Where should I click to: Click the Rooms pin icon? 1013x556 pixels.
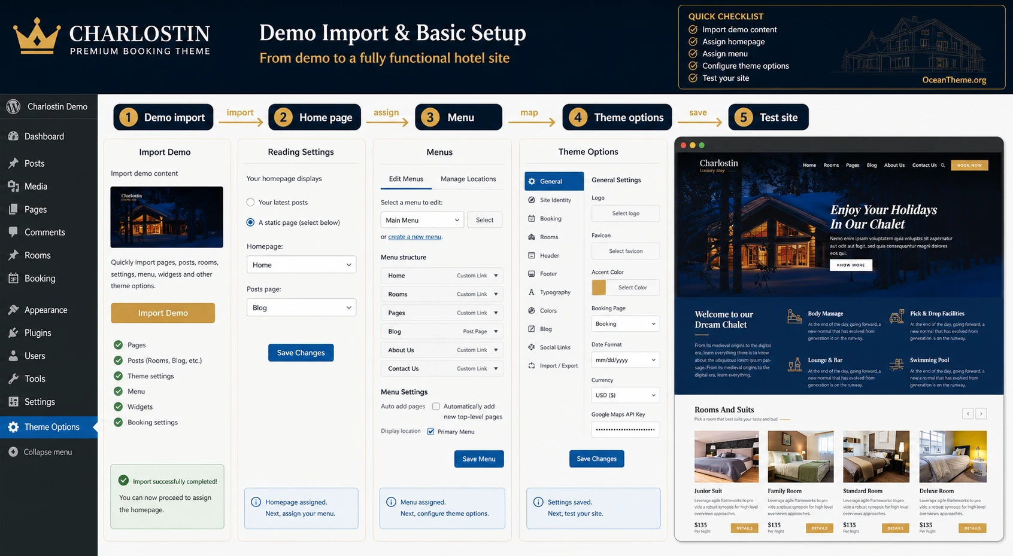(x=13, y=255)
